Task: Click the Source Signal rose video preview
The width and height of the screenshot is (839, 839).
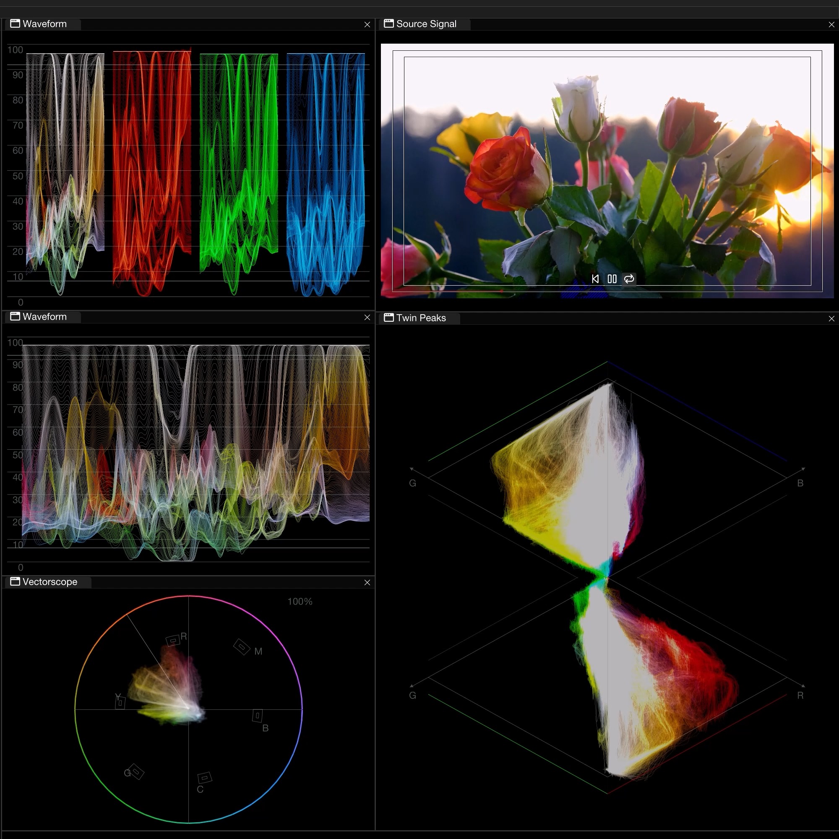Action: [607, 170]
